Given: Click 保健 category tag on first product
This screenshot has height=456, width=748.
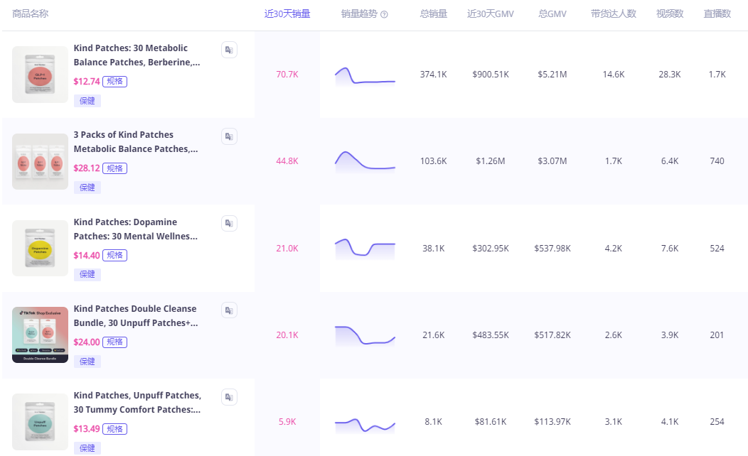Looking at the screenshot, I should coord(87,101).
